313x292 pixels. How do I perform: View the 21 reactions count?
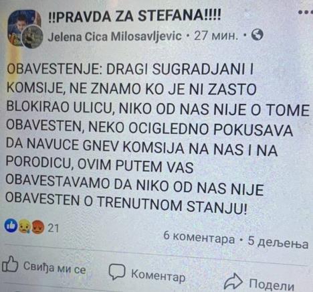click(54, 228)
